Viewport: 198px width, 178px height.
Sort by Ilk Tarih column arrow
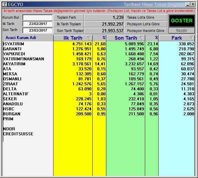[89, 38]
